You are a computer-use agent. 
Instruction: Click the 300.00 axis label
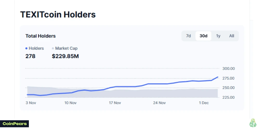229,69
